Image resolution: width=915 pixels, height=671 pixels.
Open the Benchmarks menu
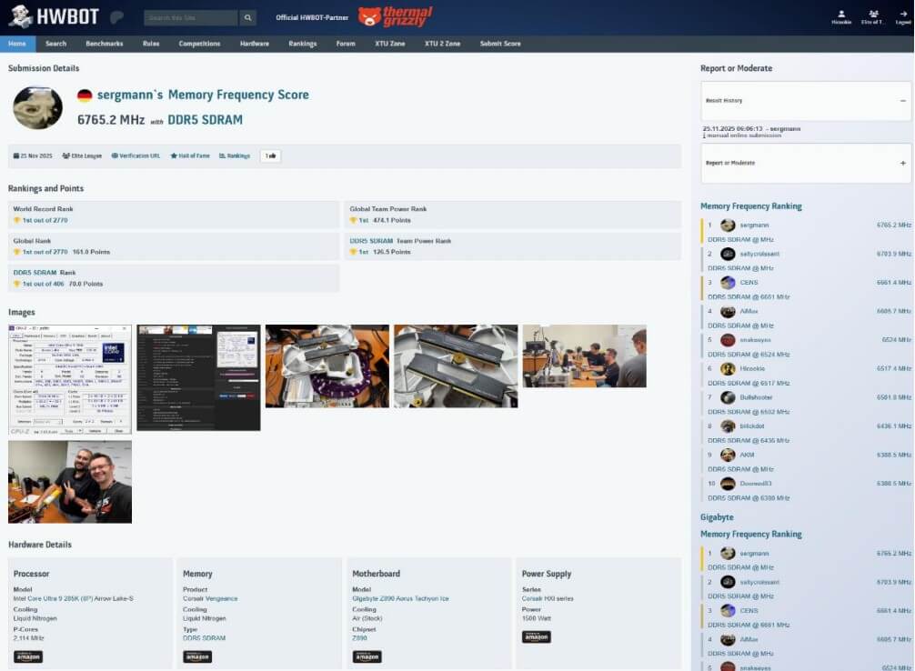[105, 44]
